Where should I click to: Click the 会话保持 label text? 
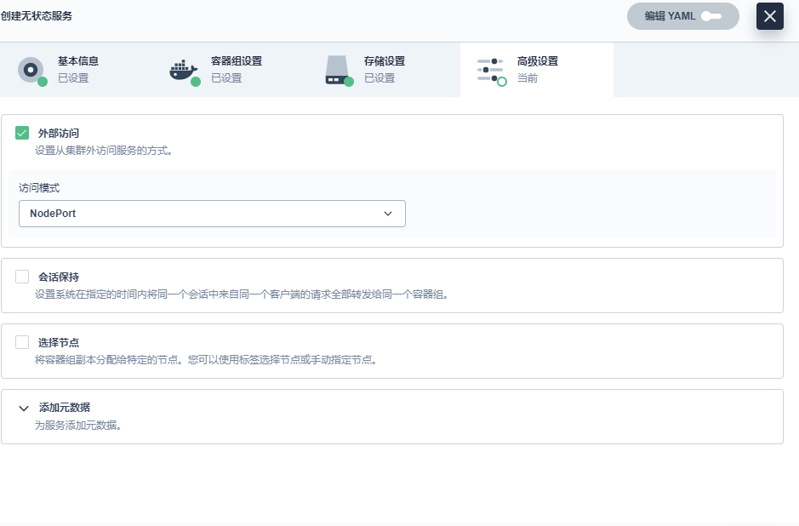(x=59, y=277)
